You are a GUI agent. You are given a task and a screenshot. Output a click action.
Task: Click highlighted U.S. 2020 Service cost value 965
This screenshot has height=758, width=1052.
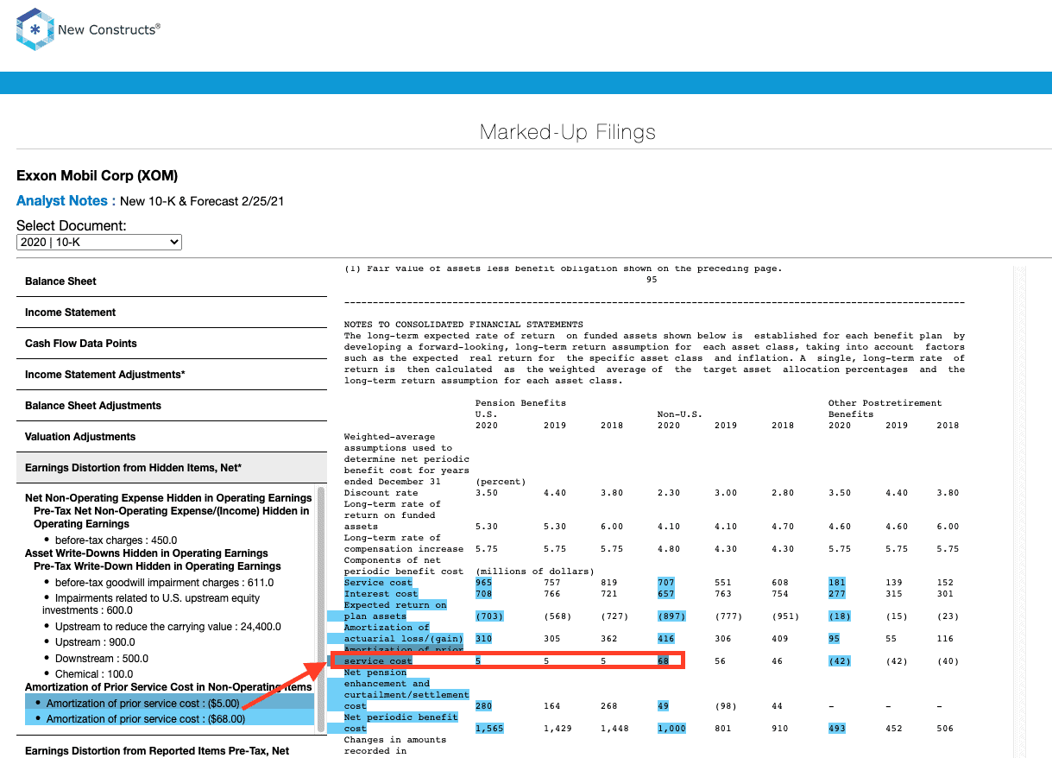click(x=484, y=583)
